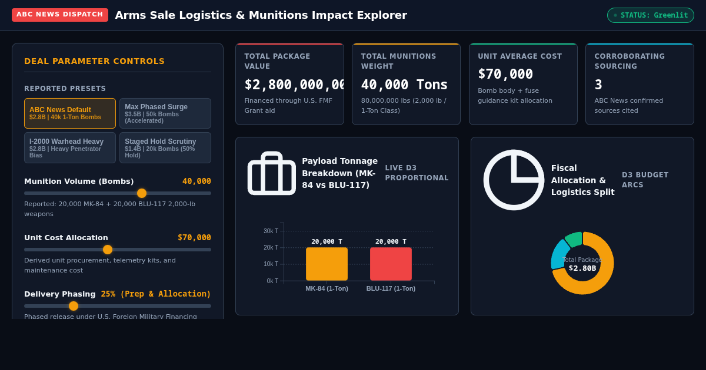Select the Max Phased Surge preset

tap(165, 113)
